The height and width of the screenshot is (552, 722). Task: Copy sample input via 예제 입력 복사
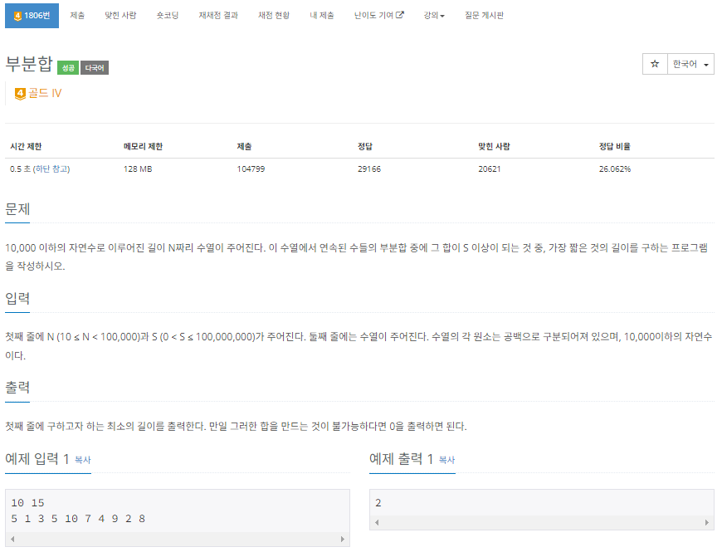coord(83,460)
